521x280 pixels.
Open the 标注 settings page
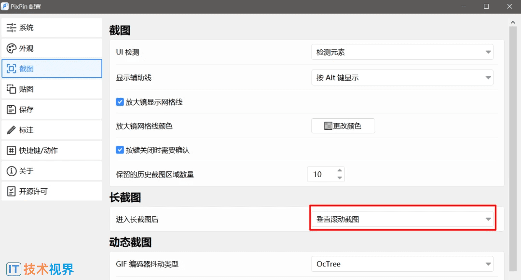(52, 130)
